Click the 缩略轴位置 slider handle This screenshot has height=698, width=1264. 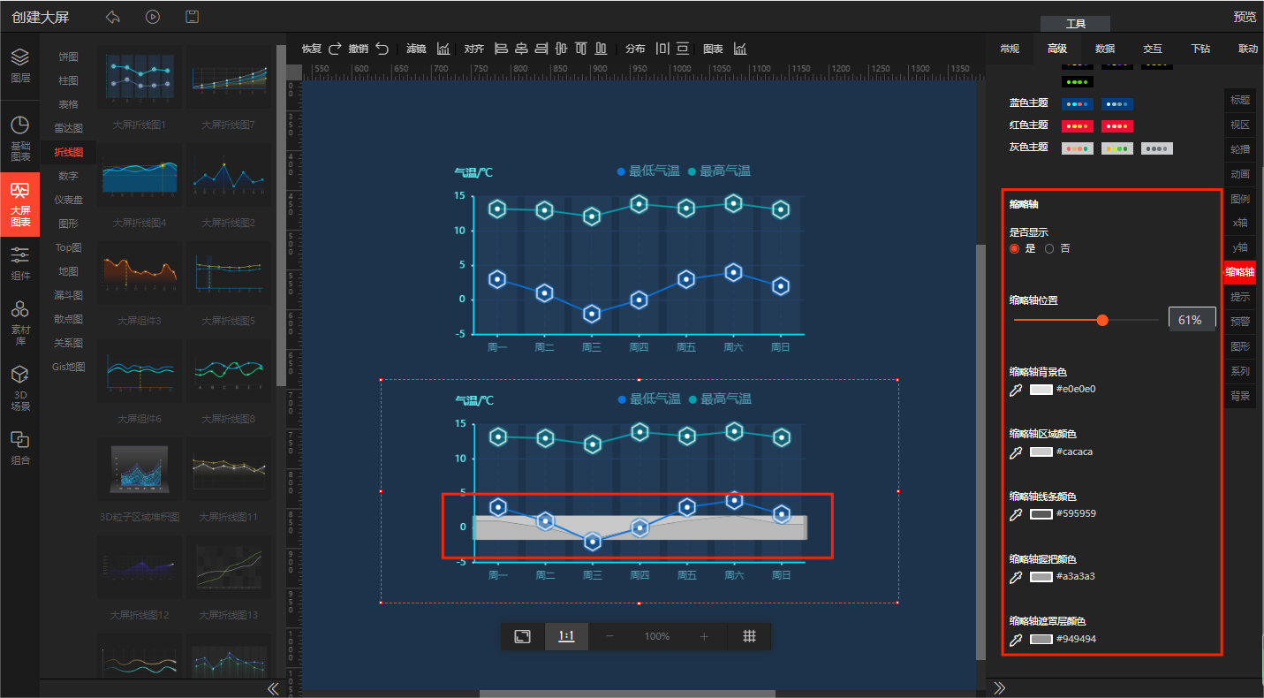coord(1102,320)
